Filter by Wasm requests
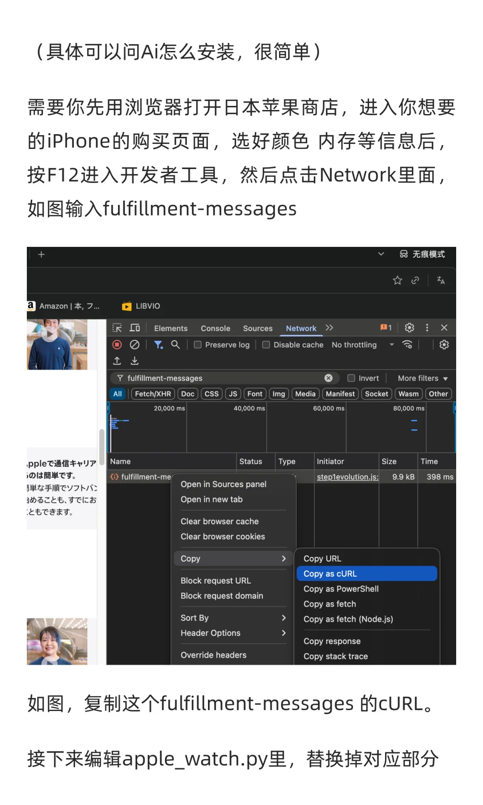 [x=409, y=394]
